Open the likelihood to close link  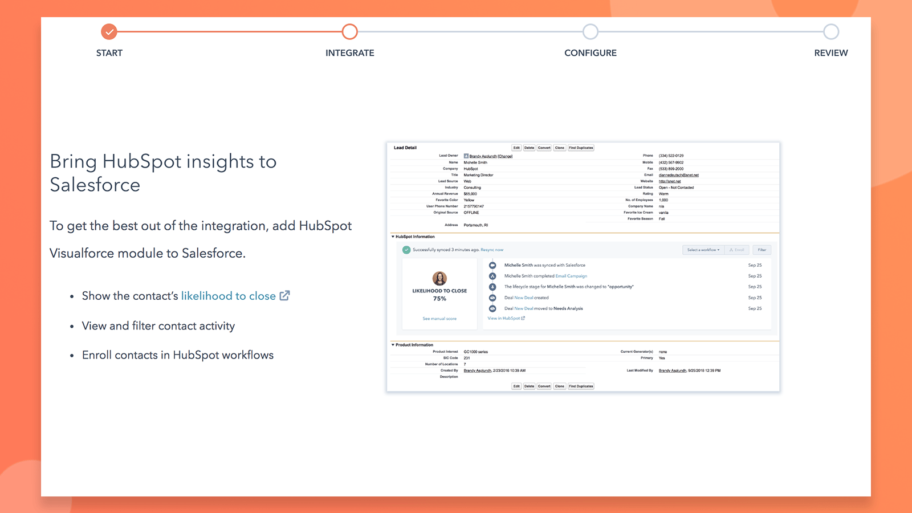pyautogui.click(x=229, y=296)
